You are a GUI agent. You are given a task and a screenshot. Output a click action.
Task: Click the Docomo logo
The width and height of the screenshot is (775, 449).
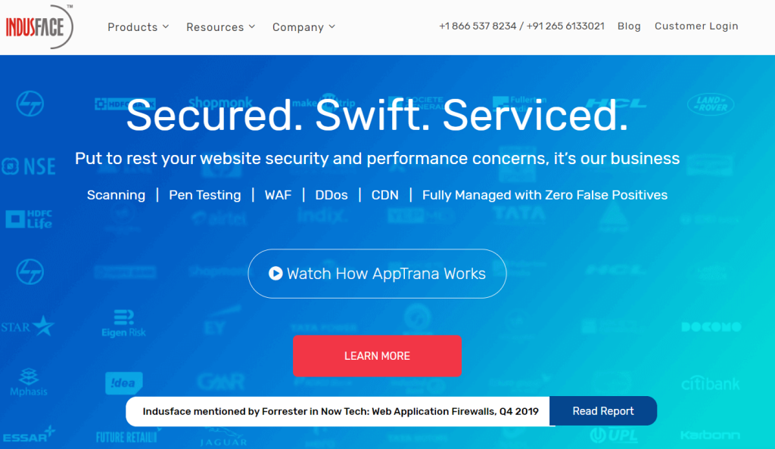[710, 327]
